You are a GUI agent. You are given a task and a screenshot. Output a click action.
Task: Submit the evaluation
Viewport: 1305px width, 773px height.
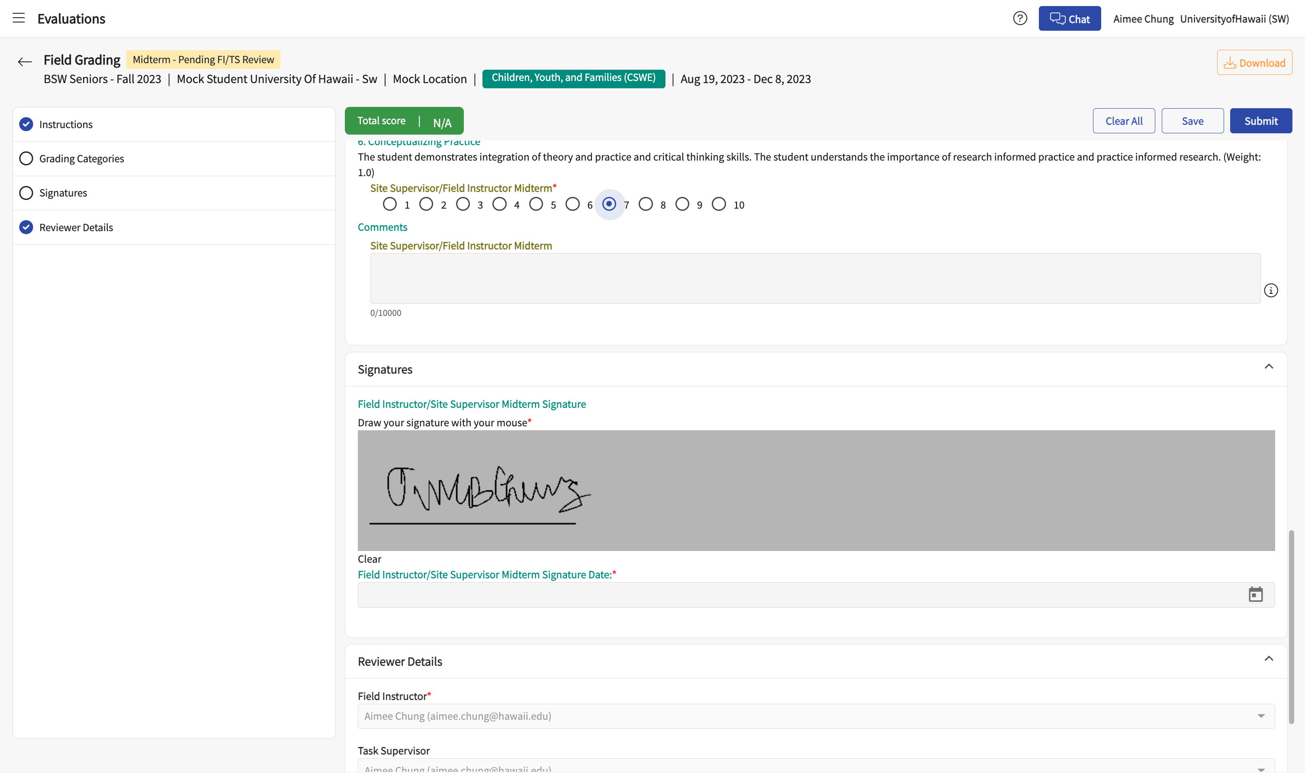pos(1261,121)
